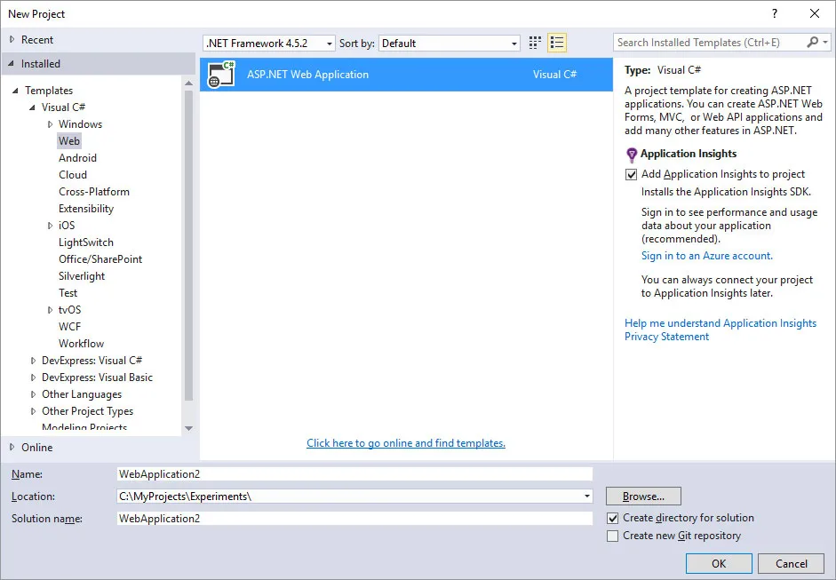The width and height of the screenshot is (836, 580).
Task: Select the Cloud category
Action: (x=73, y=175)
